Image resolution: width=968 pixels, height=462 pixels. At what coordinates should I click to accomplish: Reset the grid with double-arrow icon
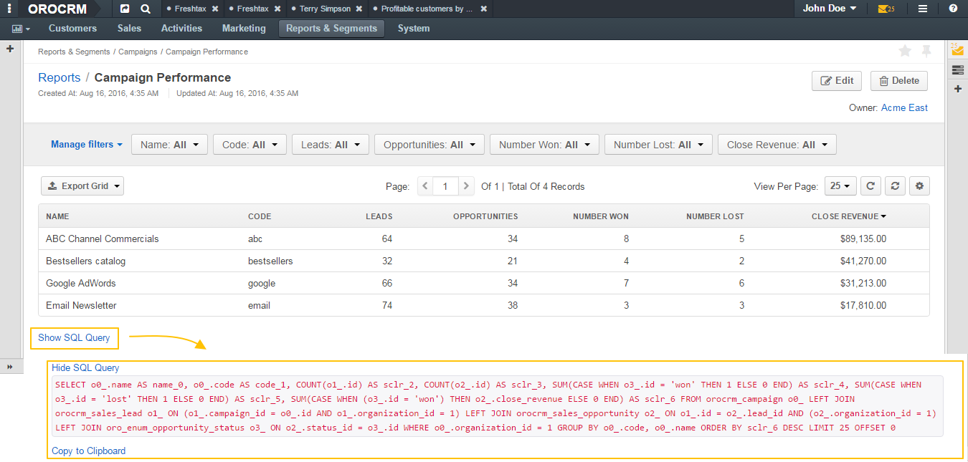click(x=895, y=186)
